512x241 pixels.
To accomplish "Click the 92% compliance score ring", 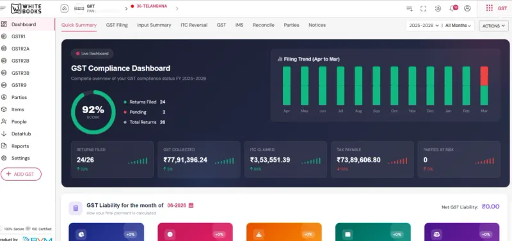I will click(93, 112).
